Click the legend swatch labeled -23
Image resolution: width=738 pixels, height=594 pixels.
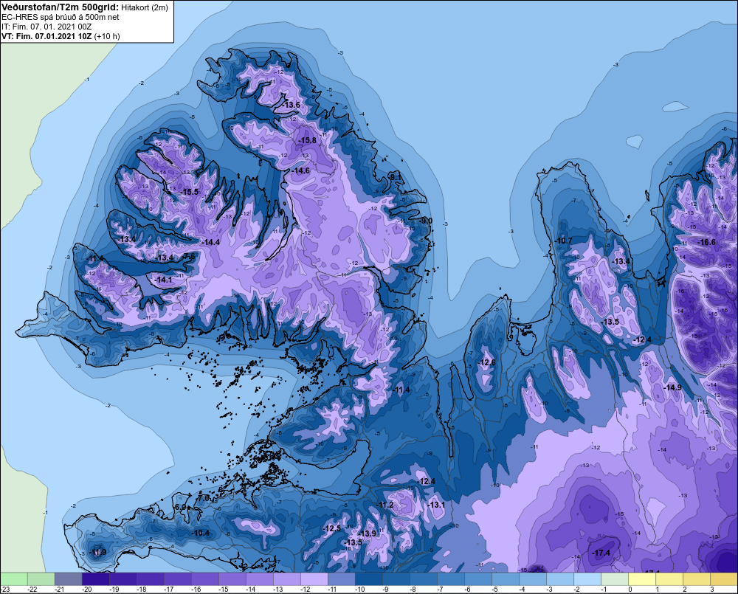click(x=13, y=579)
